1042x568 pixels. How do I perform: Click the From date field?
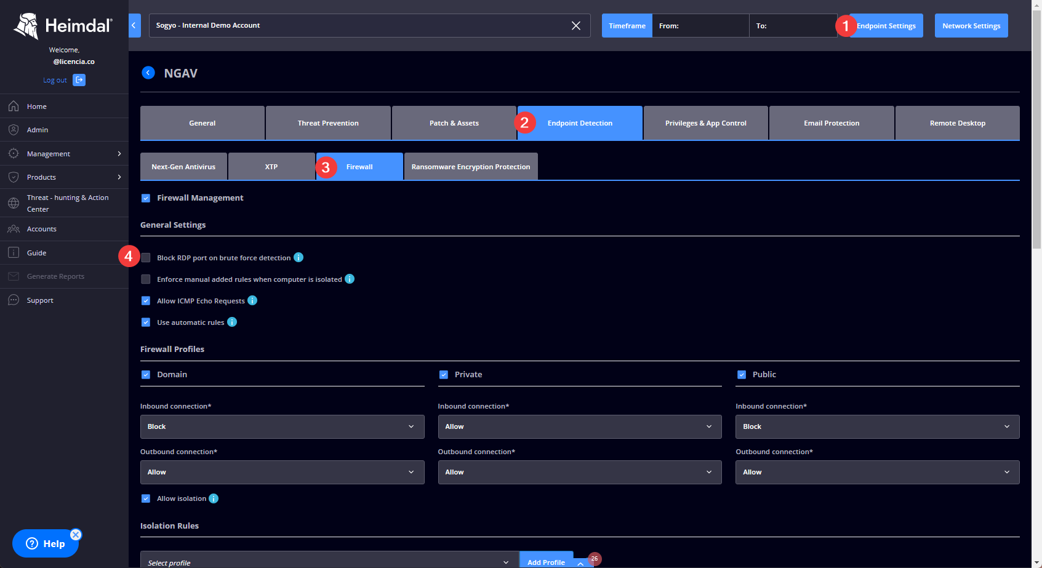(700, 25)
